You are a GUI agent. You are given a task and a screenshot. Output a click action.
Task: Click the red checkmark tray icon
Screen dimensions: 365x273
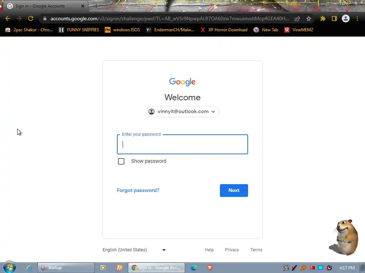(294, 268)
